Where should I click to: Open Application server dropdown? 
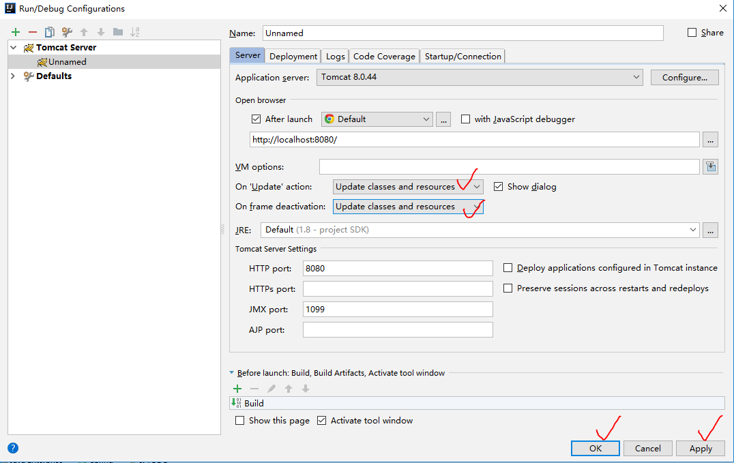pyautogui.click(x=480, y=77)
